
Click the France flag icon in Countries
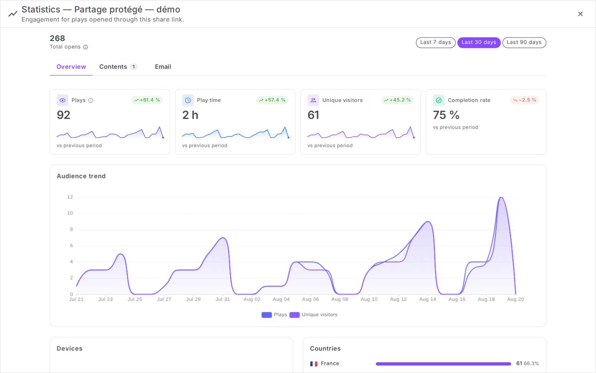314,364
